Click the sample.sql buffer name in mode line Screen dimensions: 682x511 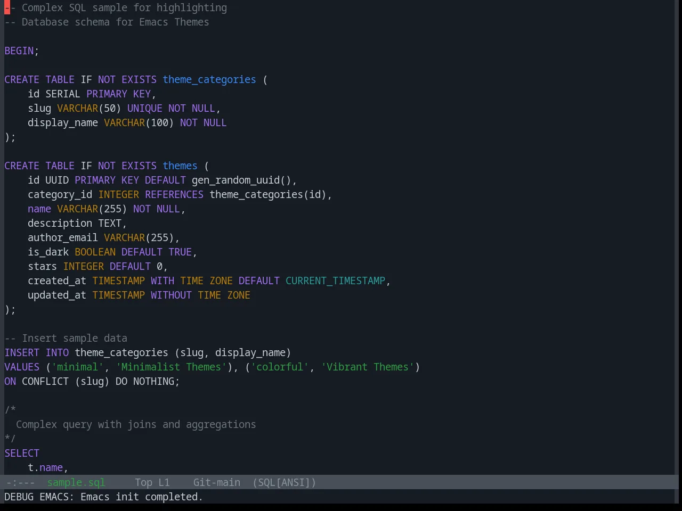click(76, 482)
